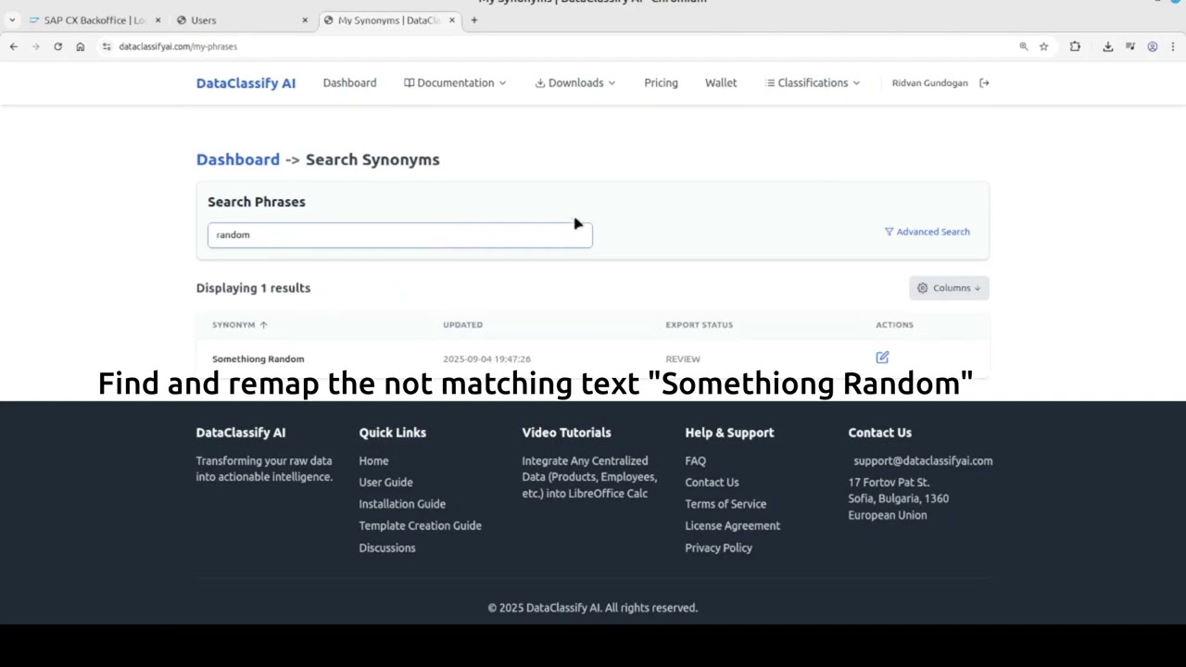Viewport: 1186px width, 667px height.
Task: Open the Terms of Service link
Action: 725,504
